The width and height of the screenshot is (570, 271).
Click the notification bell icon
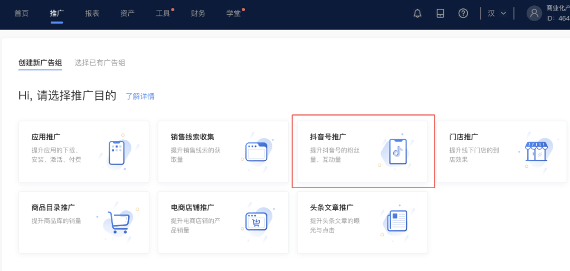[417, 14]
